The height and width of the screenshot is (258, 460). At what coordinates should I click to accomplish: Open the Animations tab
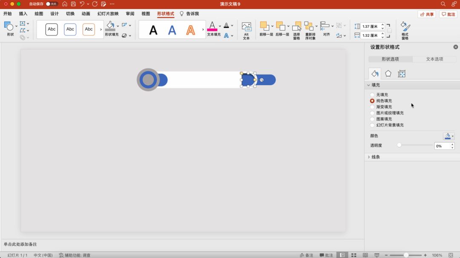tap(86, 14)
